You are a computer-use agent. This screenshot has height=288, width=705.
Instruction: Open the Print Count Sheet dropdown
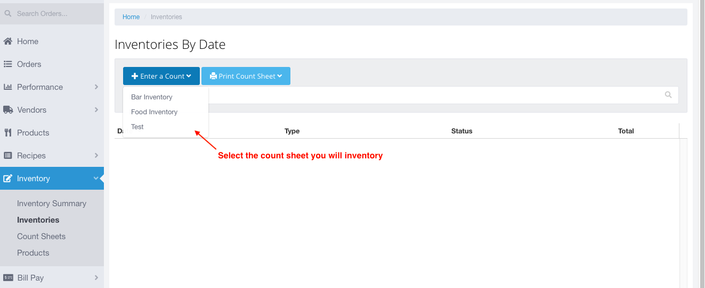pyautogui.click(x=246, y=76)
